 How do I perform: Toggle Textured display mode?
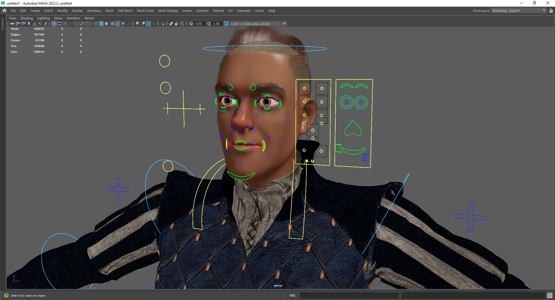[x=118, y=24]
